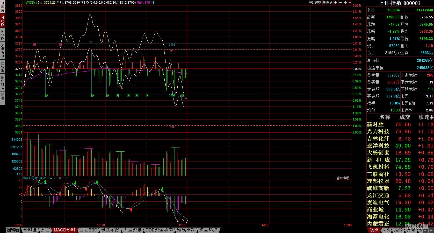Open the bottom 大盘资讯 indicator tab
This screenshot has height=233, width=434.
(132, 230)
